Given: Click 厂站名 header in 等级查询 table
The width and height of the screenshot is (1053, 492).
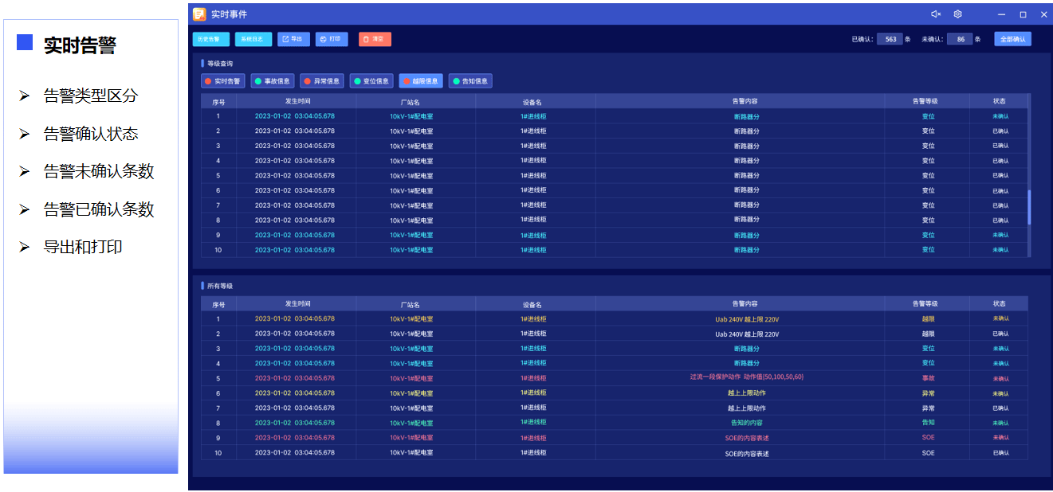Looking at the screenshot, I should 411,102.
